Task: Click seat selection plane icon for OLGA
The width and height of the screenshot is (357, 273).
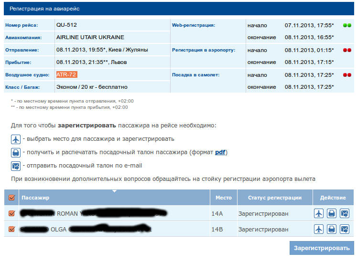Action: 319,230
